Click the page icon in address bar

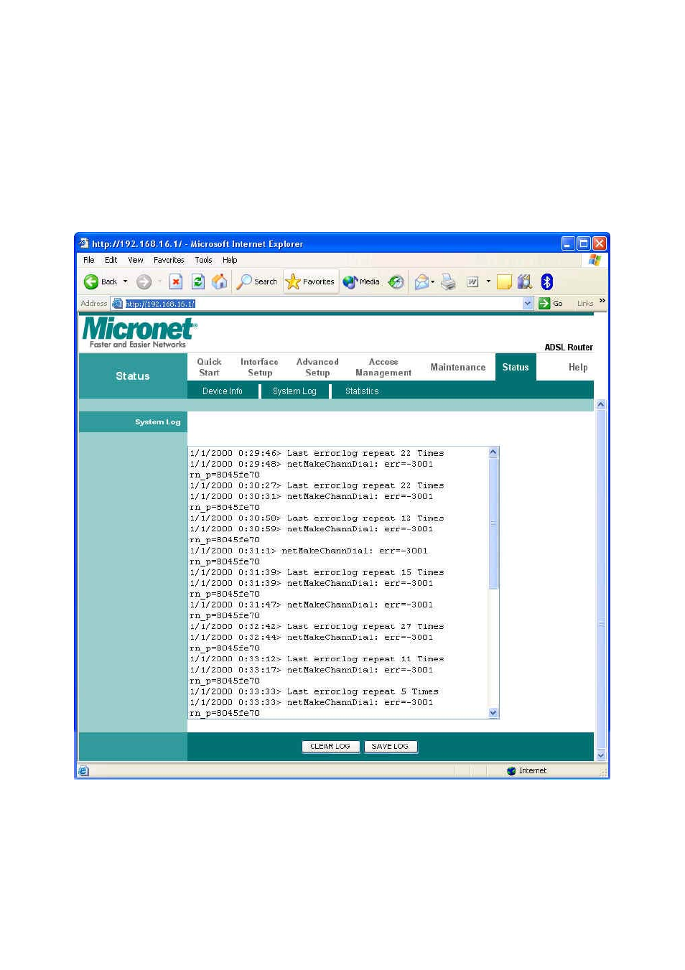pyautogui.click(x=118, y=304)
